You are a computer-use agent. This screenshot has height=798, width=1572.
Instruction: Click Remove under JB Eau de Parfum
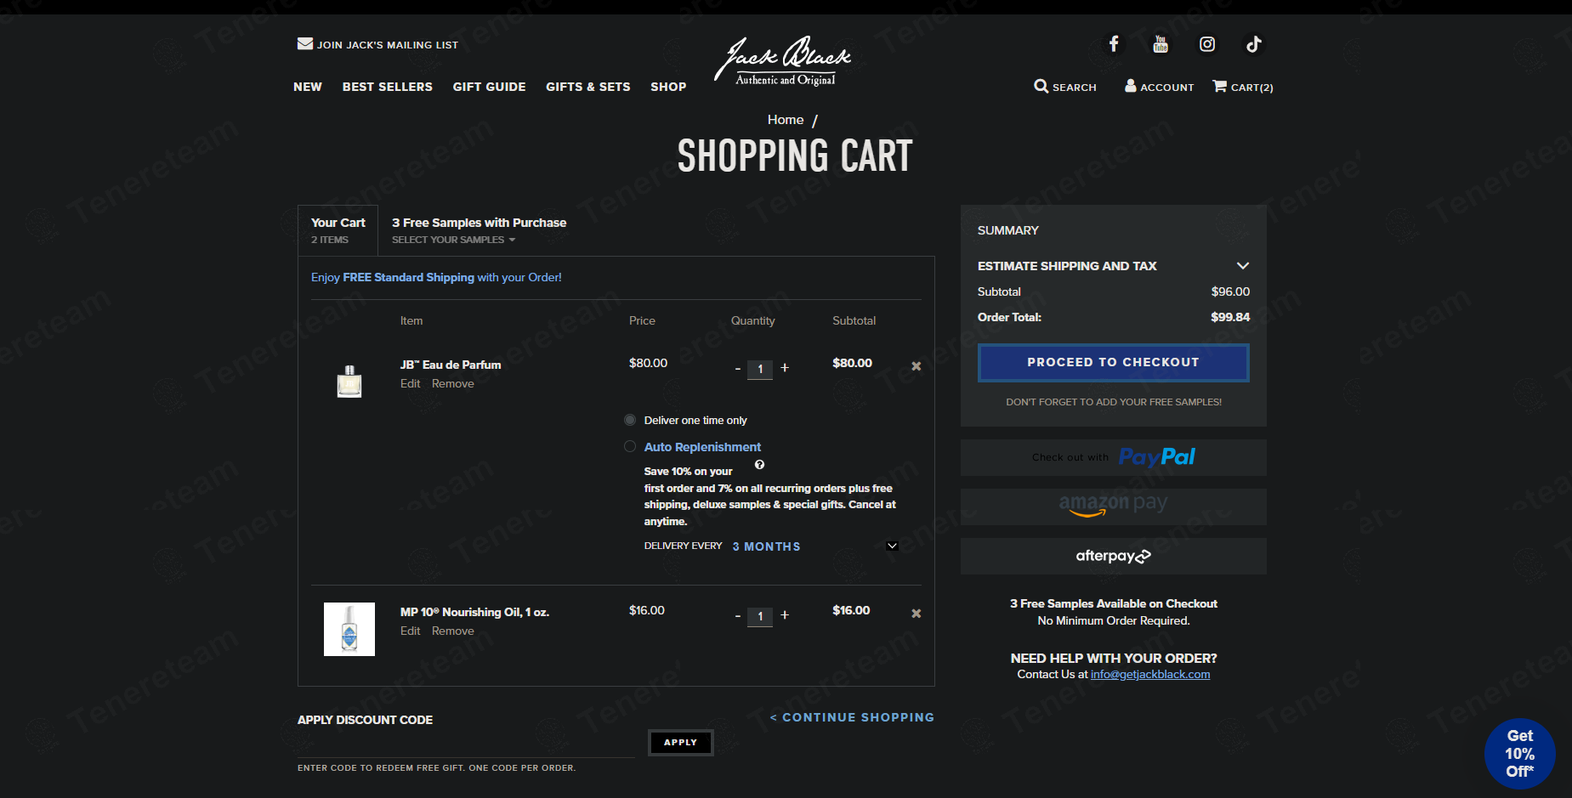[453, 383]
